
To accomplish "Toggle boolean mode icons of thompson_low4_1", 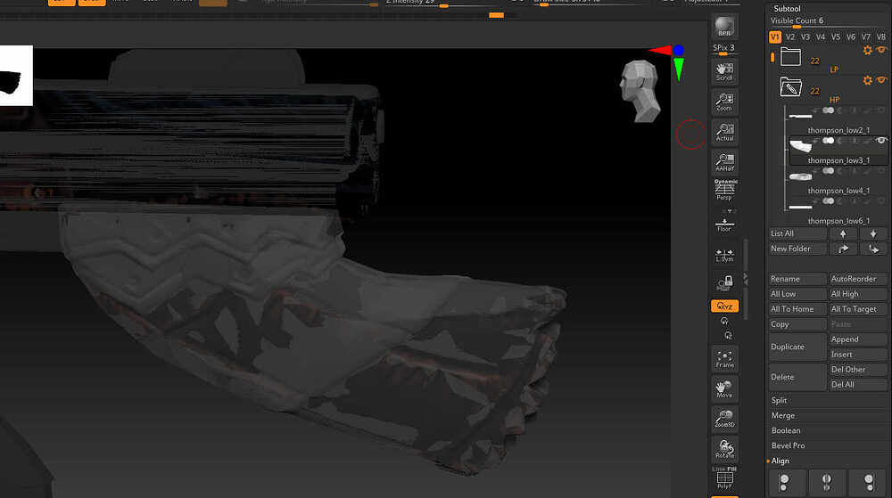I will pos(829,170).
